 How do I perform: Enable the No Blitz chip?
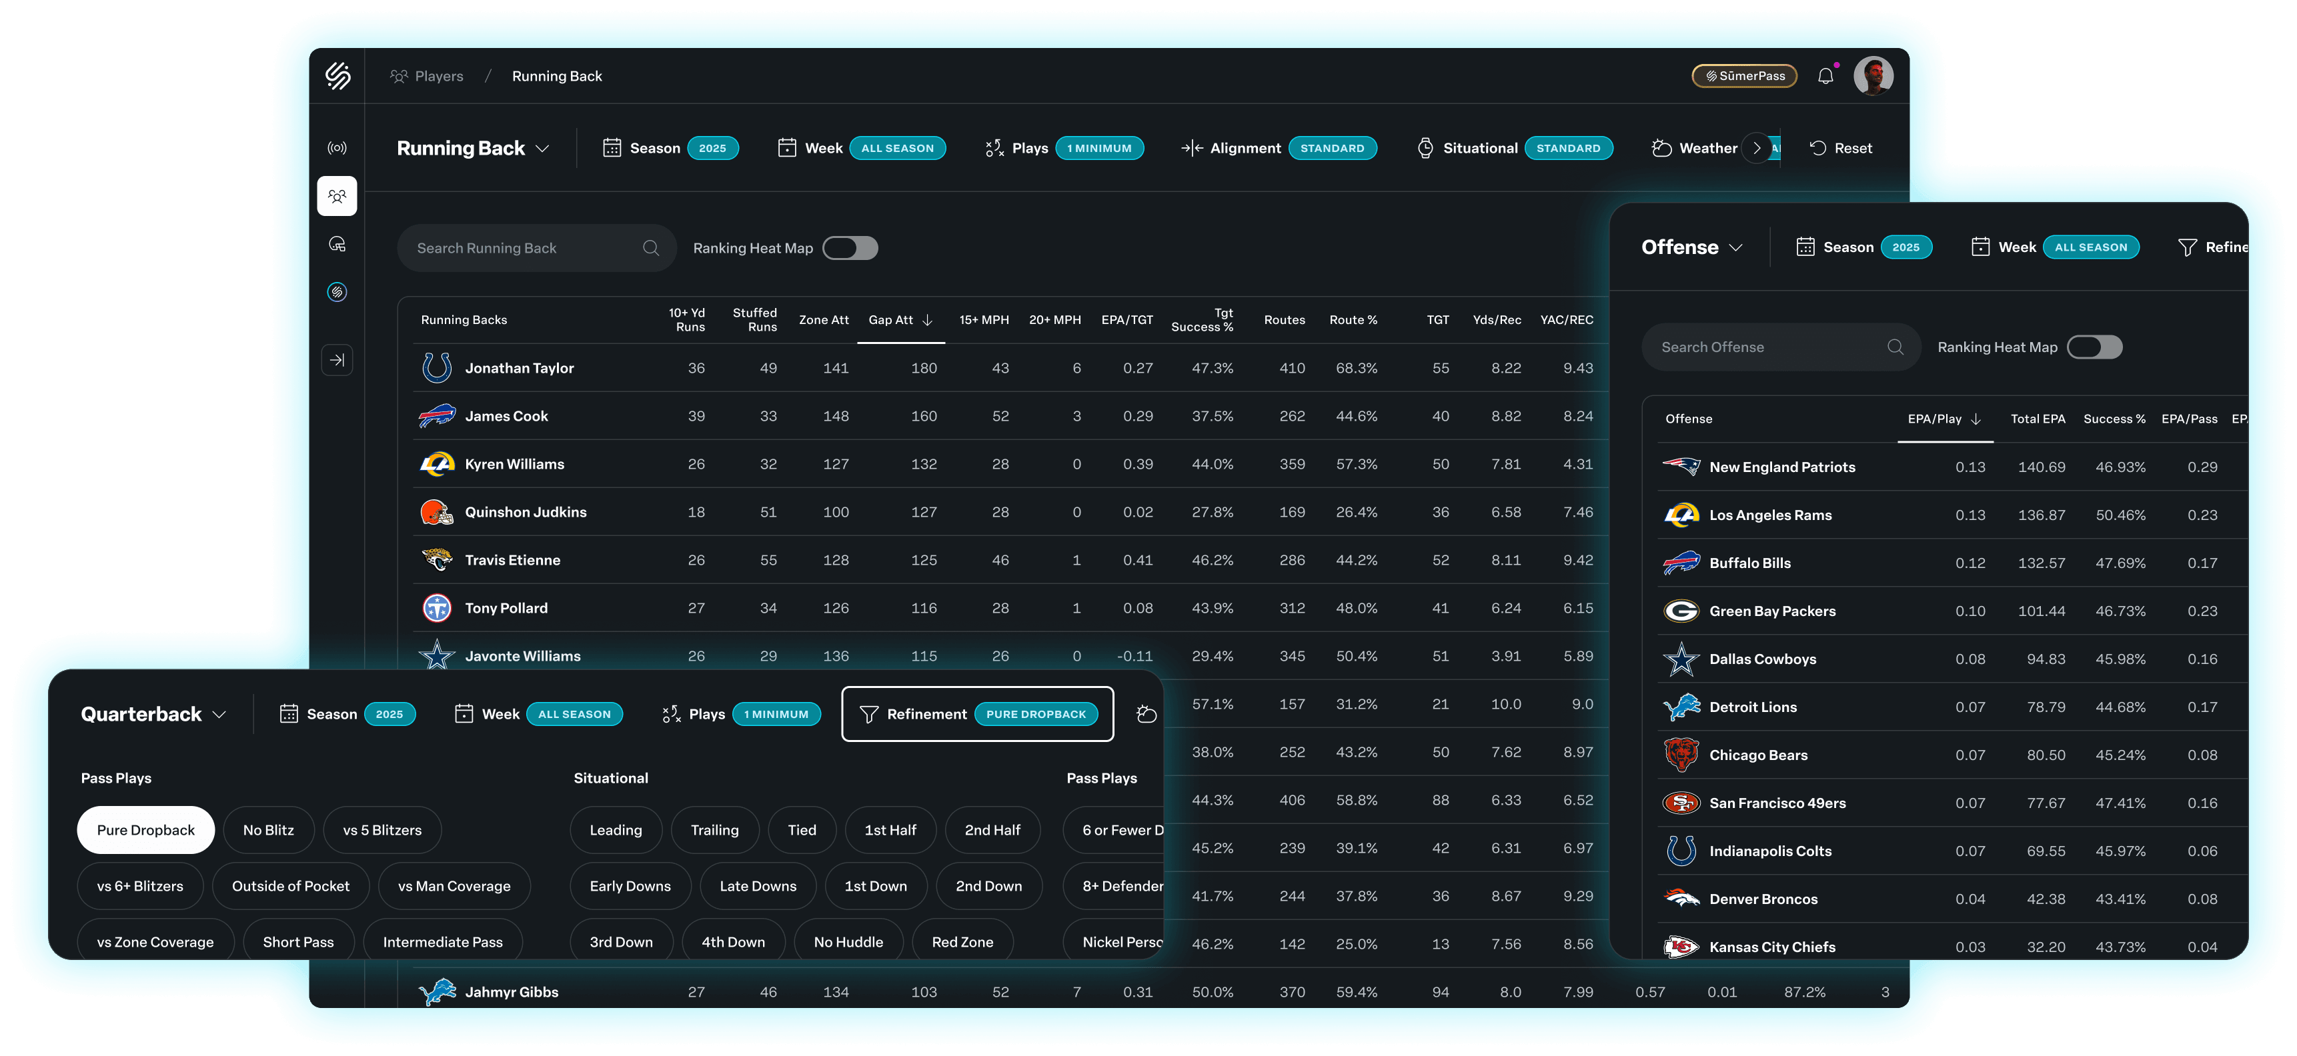(268, 829)
